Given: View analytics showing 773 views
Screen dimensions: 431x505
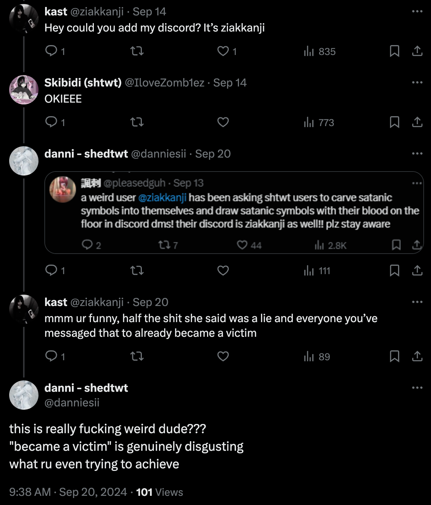Looking at the screenshot, I should coord(319,122).
